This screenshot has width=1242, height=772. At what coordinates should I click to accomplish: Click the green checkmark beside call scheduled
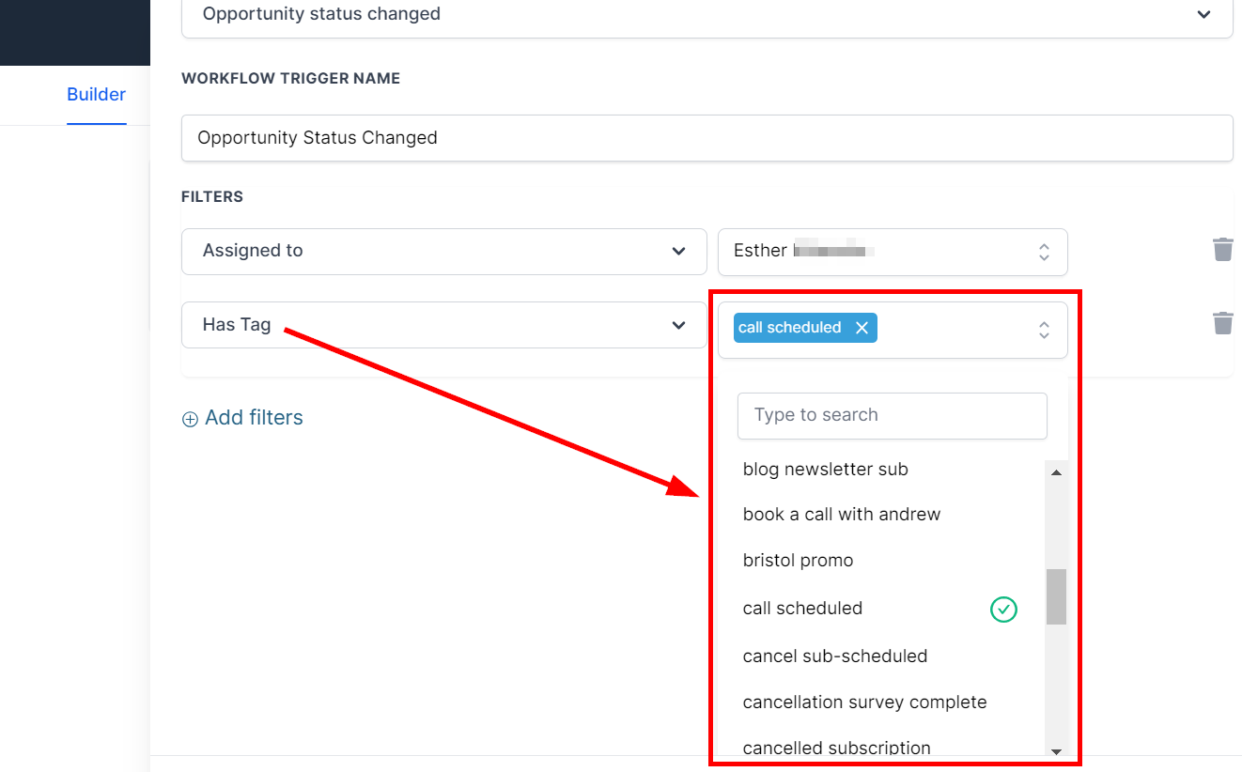click(1003, 610)
